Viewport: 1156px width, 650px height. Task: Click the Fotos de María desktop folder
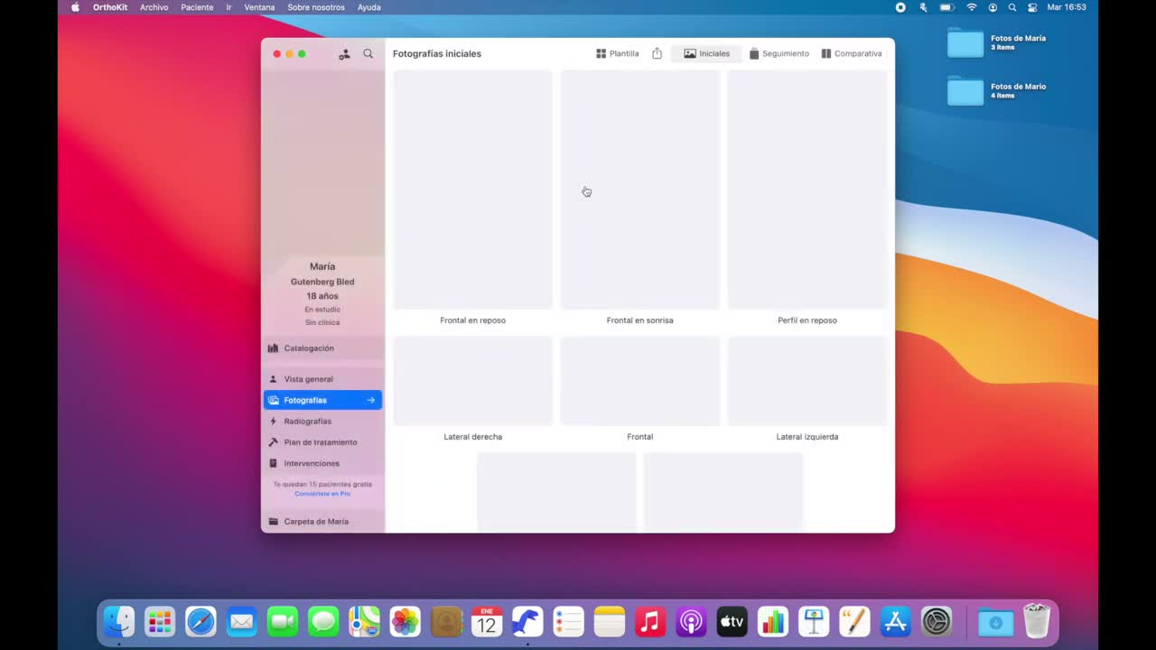point(965,43)
